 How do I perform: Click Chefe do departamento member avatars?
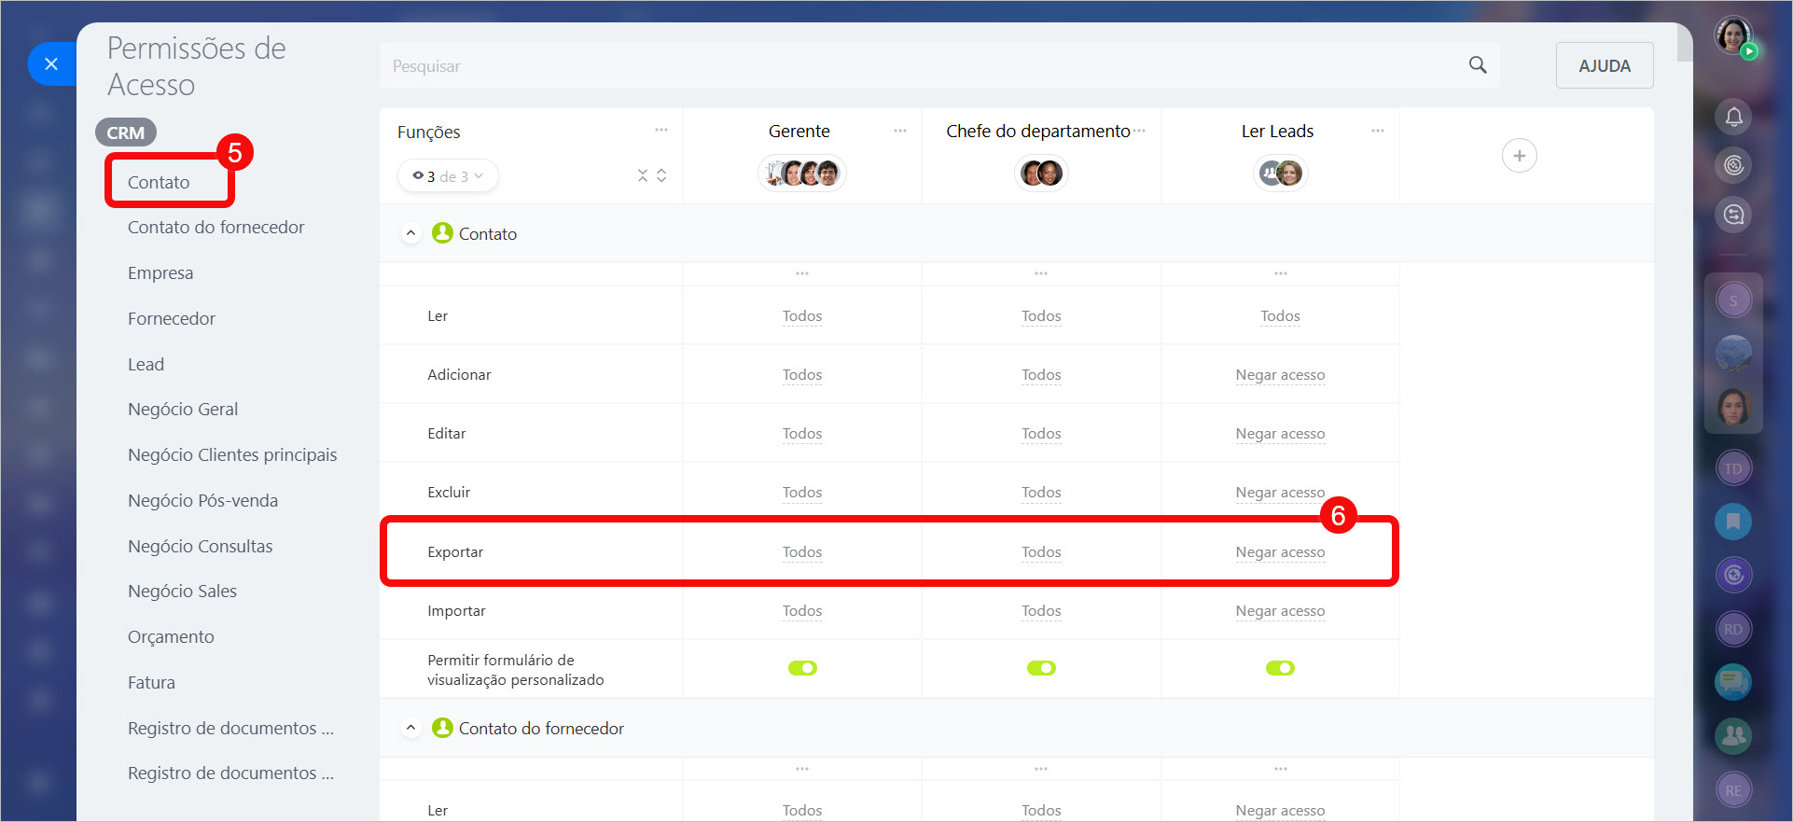coord(1041,173)
